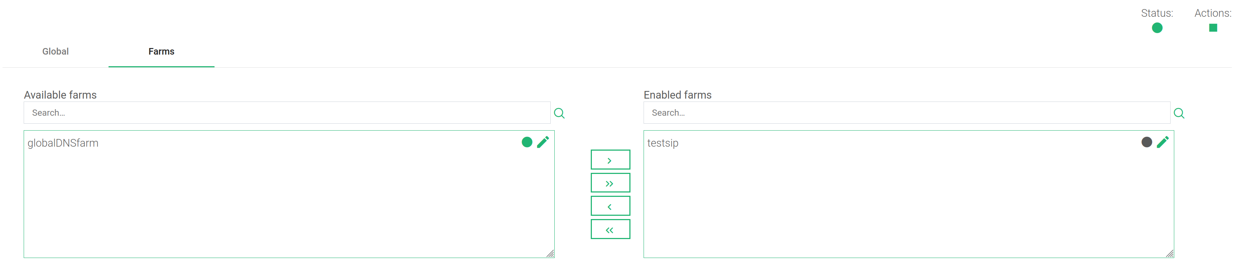The height and width of the screenshot is (278, 1242).
Task: Click the gray status dot for testsip
Action: pyautogui.click(x=1146, y=142)
